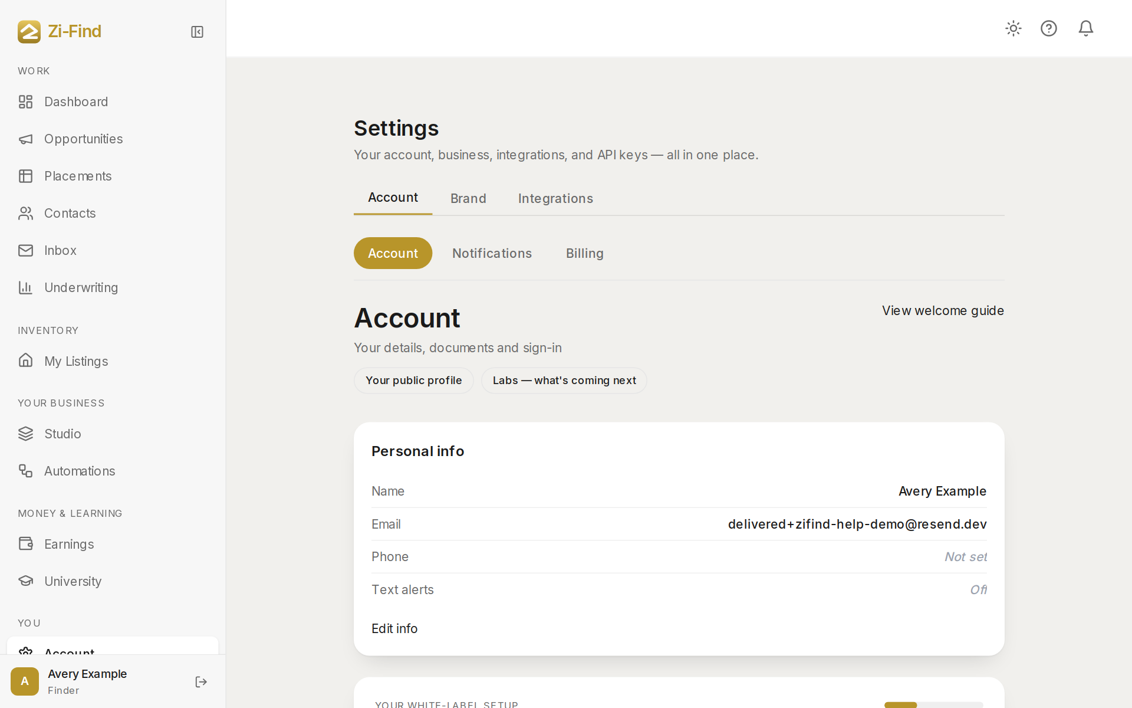Image resolution: width=1132 pixels, height=708 pixels.
Task: Click Edit info in Personal info
Action: 394,629
